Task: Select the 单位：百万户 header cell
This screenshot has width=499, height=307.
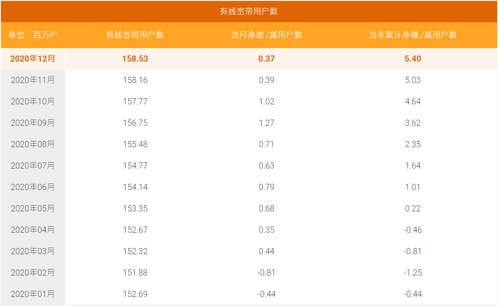Action: click(33, 35)
